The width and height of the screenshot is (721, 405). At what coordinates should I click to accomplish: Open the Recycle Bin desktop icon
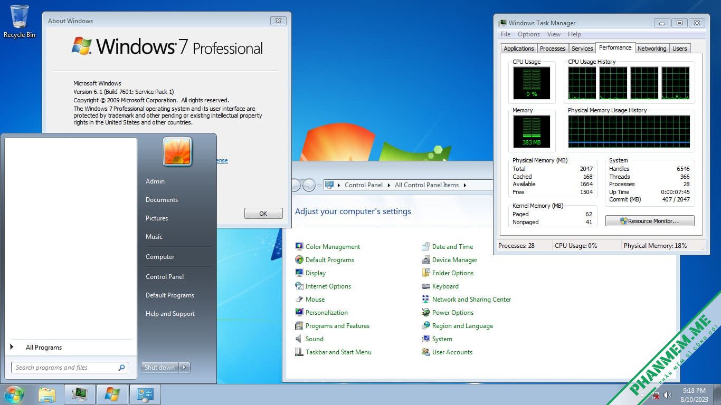tap(20, 21)
